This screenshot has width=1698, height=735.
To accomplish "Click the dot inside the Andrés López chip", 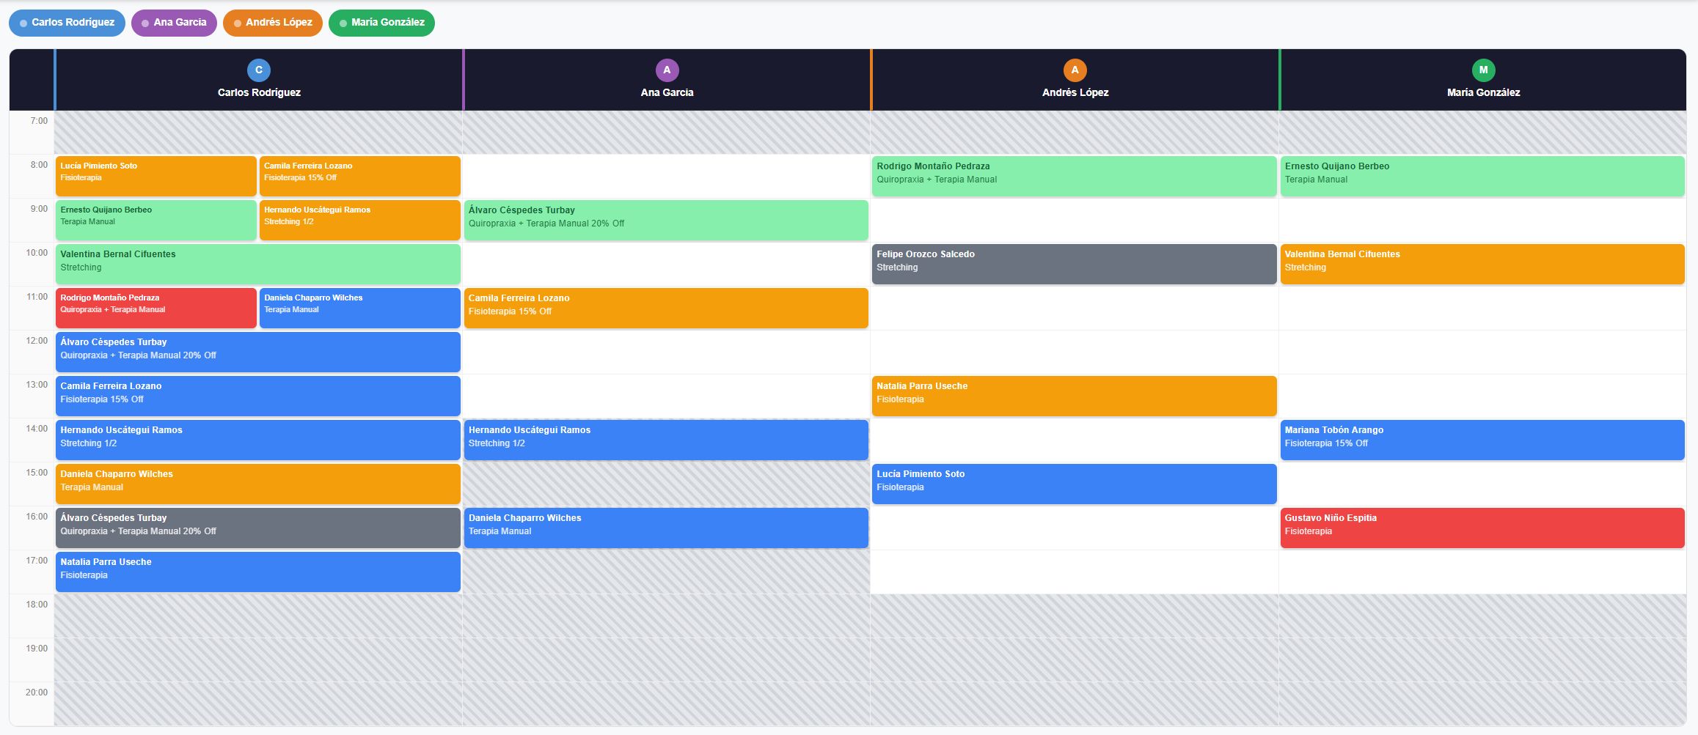I will [x=237, y=23].
